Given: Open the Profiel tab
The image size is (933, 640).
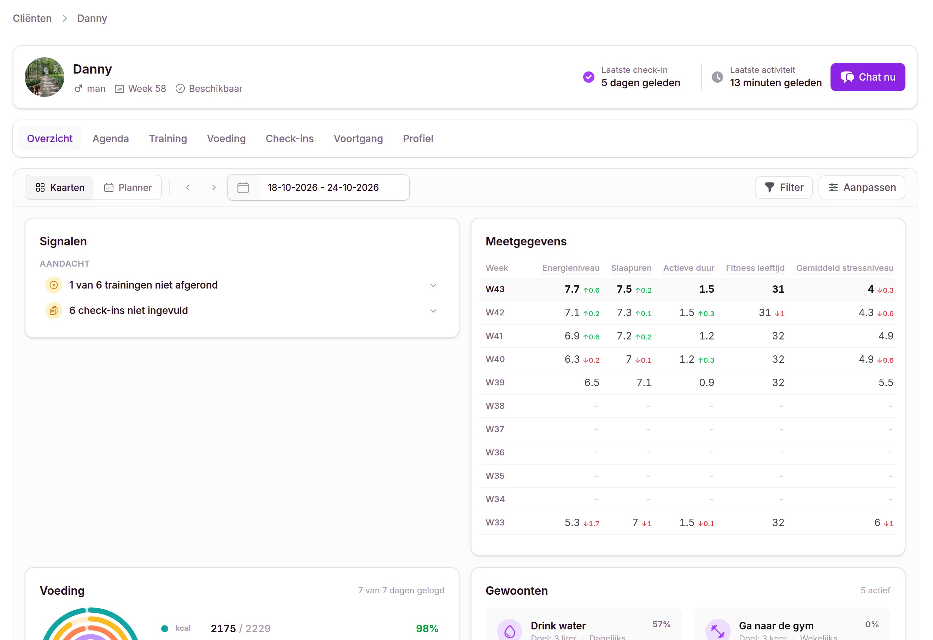Looking at the screenshot, I should tap(418, 139).
